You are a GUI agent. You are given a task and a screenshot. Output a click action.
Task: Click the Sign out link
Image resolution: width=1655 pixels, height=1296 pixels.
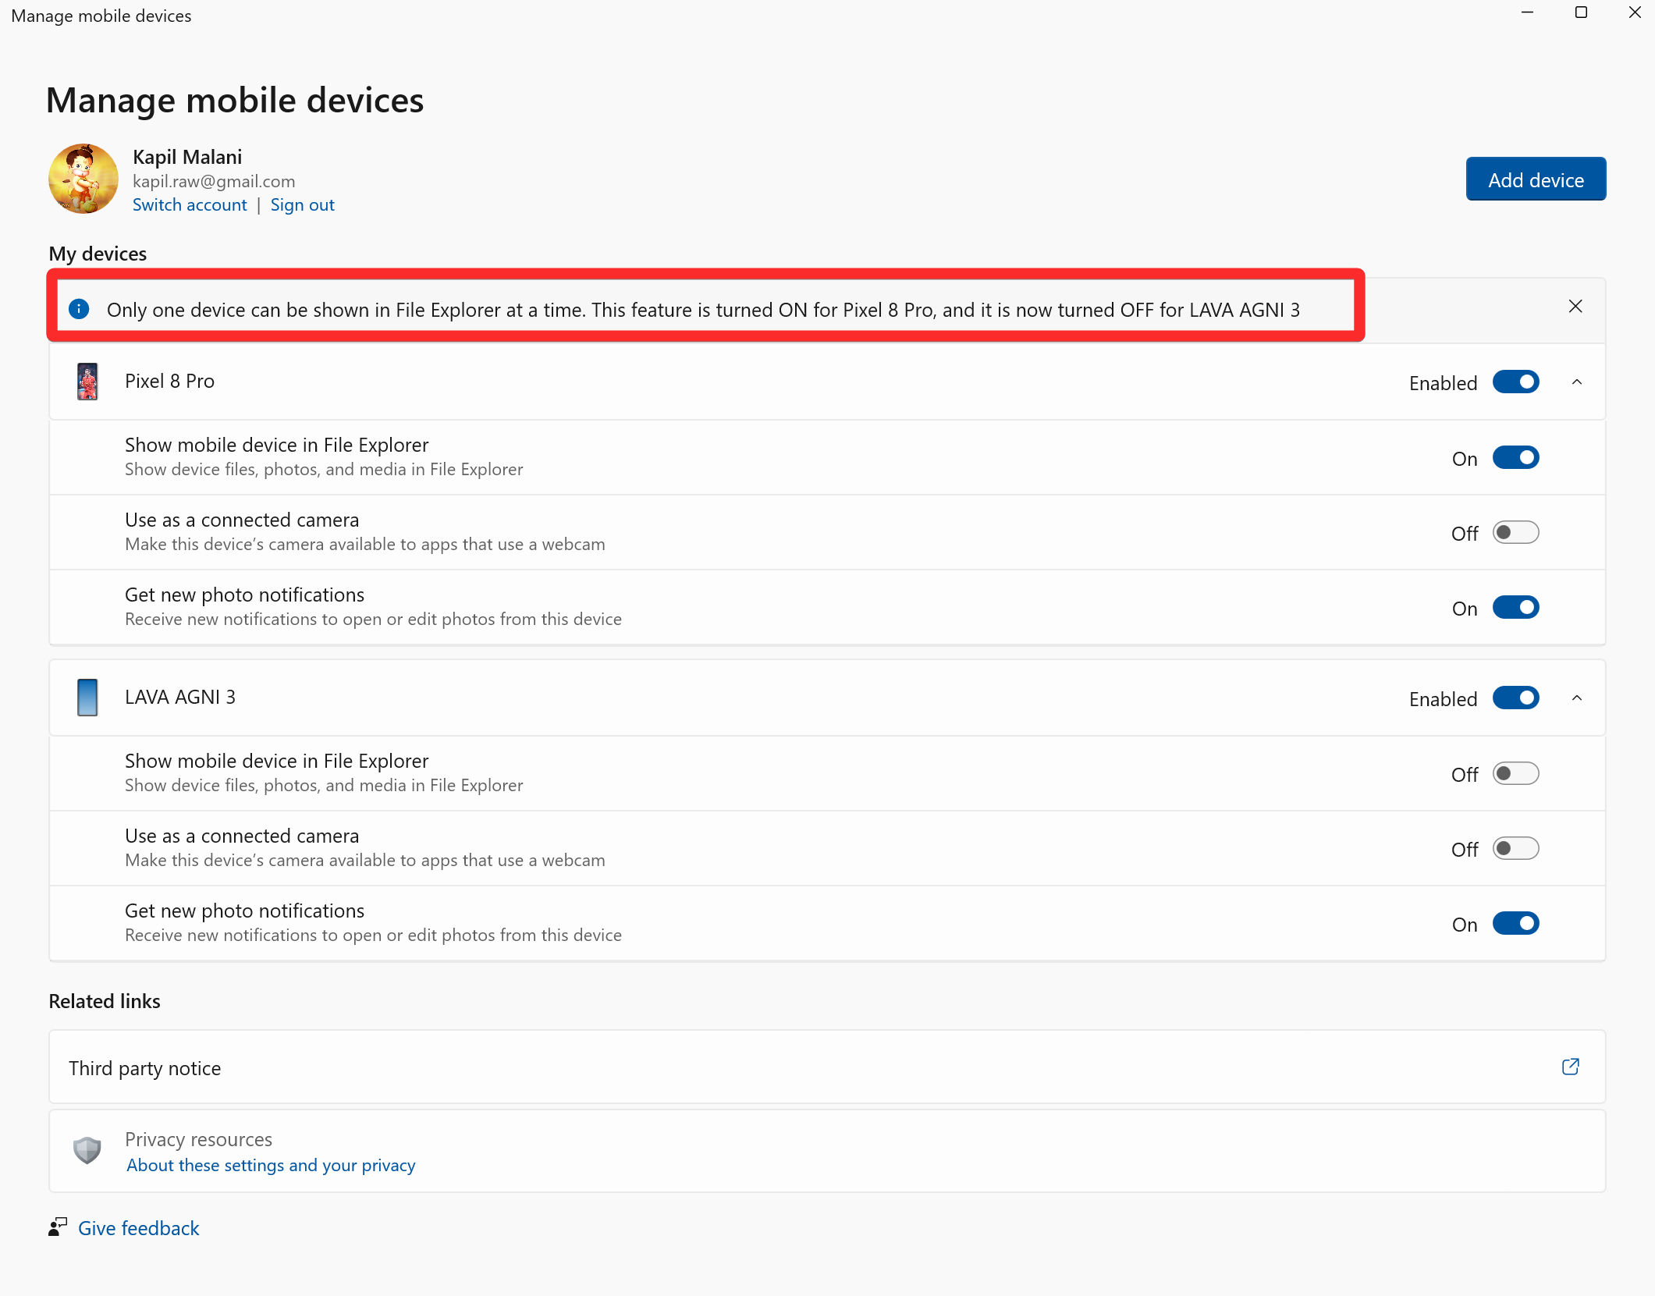click(x=302, y=205)
